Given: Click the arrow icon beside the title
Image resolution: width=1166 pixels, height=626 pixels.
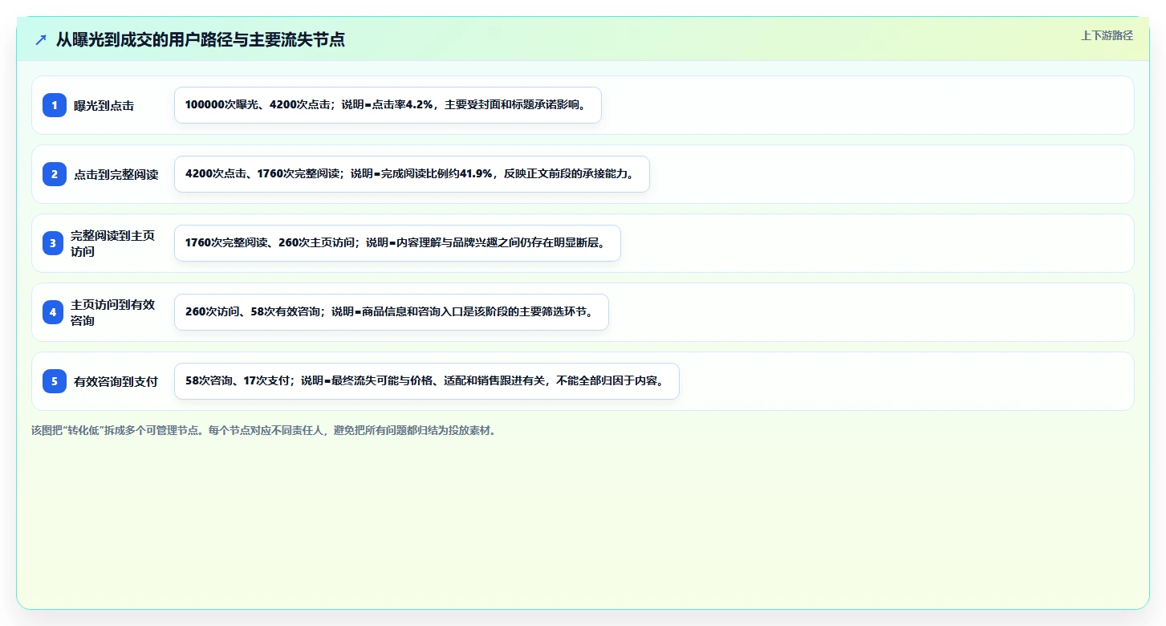Looking at the screenshot, I should pyautogui.click(x=41, y=39).
